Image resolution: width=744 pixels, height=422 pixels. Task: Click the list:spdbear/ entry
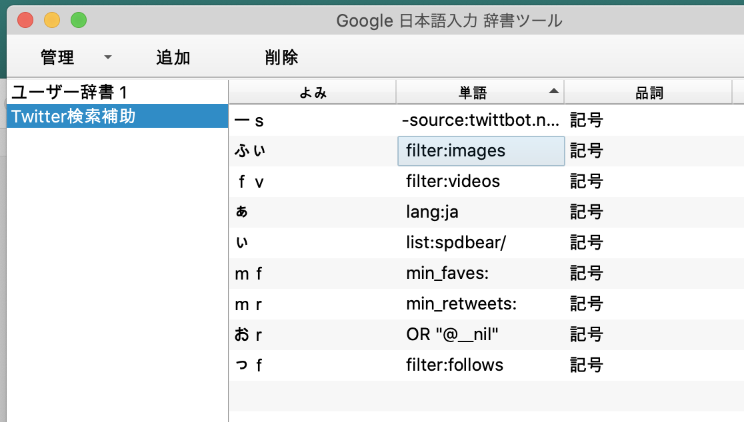(456, 243)
